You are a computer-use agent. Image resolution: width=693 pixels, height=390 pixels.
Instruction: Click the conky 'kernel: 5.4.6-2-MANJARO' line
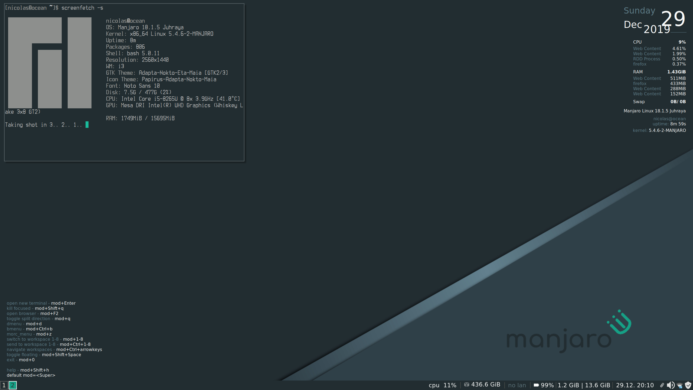pyautogui.click(x=659, y=130)
